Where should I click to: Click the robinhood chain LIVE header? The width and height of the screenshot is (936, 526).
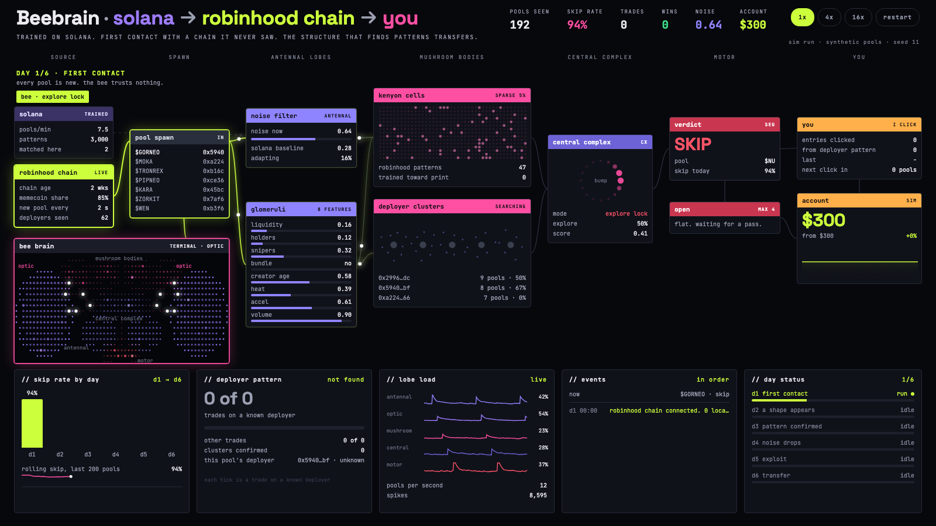[64, 172]
